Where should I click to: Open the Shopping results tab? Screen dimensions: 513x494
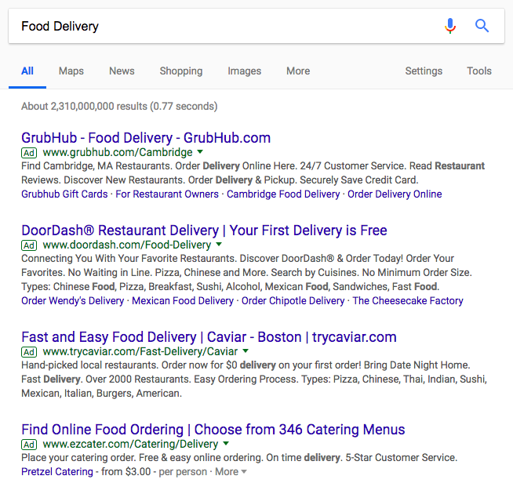(181, 71)
